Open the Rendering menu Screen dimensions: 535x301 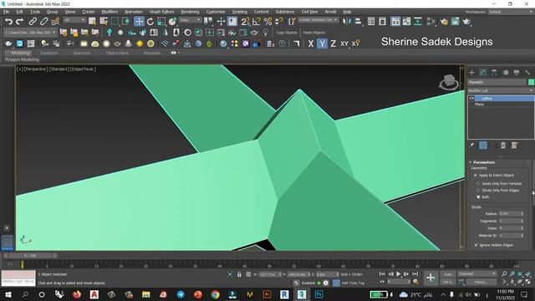tap(190, 12)
